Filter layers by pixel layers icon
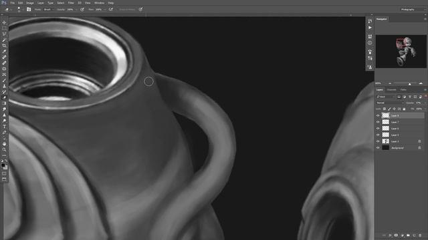 click(x=399, y=97)
